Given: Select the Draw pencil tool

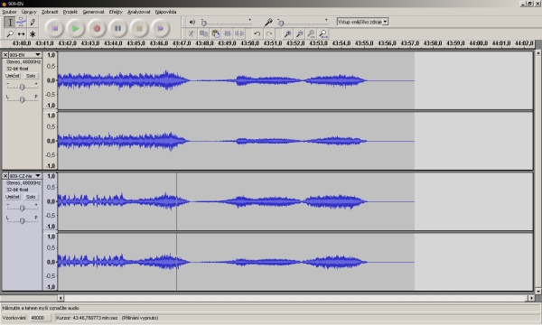Looking at the screenshot, I should 33,22.
